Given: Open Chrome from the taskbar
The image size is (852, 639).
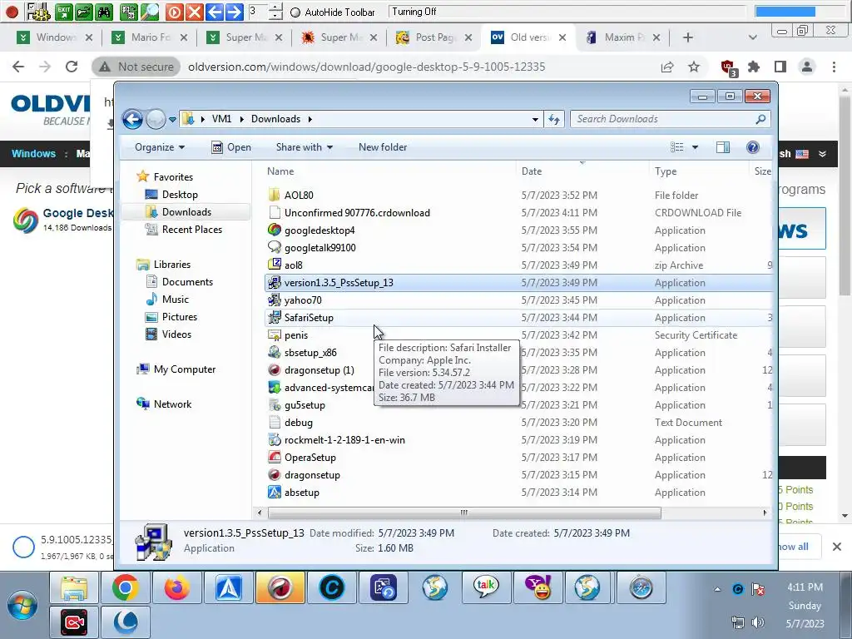Looking at the screenshot, I should click(126, 587).
